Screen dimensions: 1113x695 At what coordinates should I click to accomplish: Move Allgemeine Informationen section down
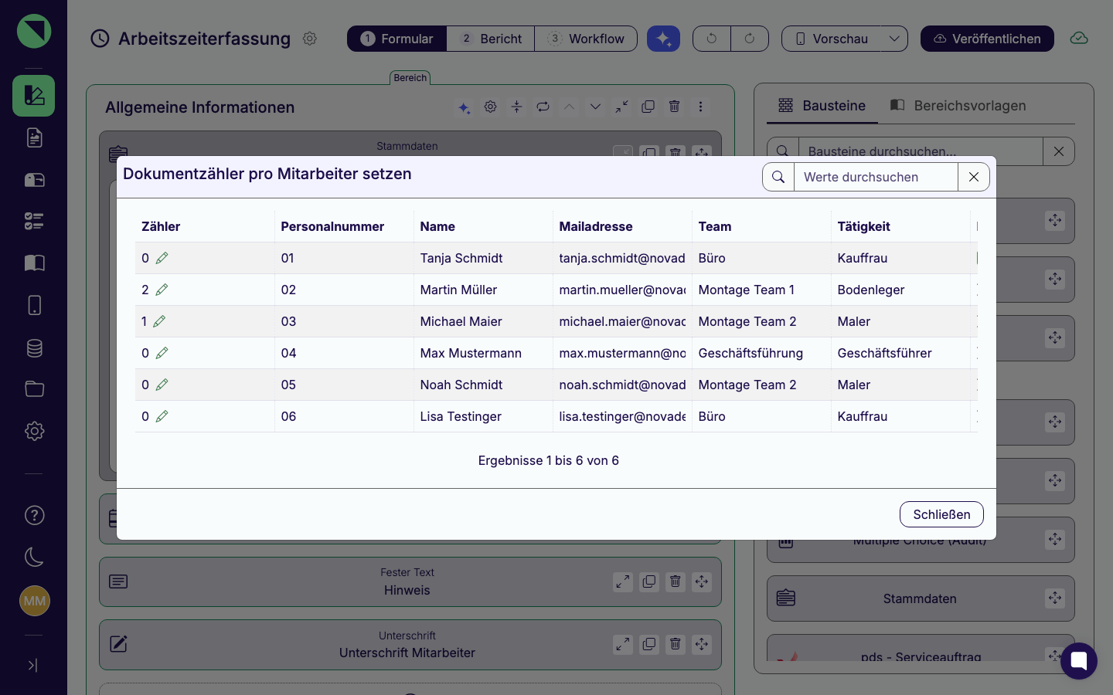(595, 107)
